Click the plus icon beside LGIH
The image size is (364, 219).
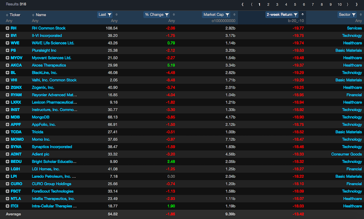click(x=7, y=169)
